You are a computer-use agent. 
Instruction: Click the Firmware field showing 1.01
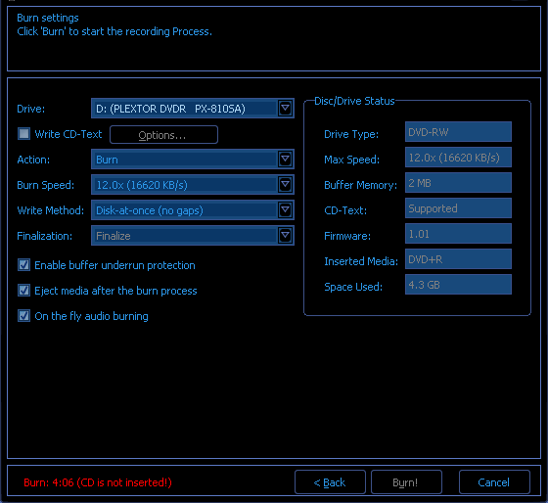[458, 234]
